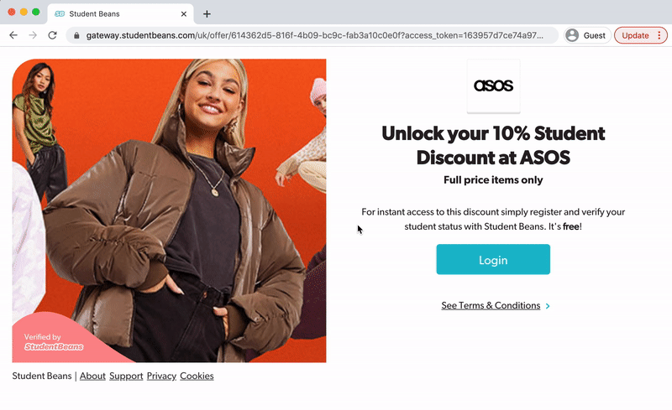The image size is (672, 410).
Task: Click the browser forward arrow
Action: click(x=33, y=35)
